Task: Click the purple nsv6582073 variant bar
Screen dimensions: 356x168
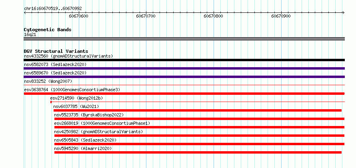Action: coord(184,68)
